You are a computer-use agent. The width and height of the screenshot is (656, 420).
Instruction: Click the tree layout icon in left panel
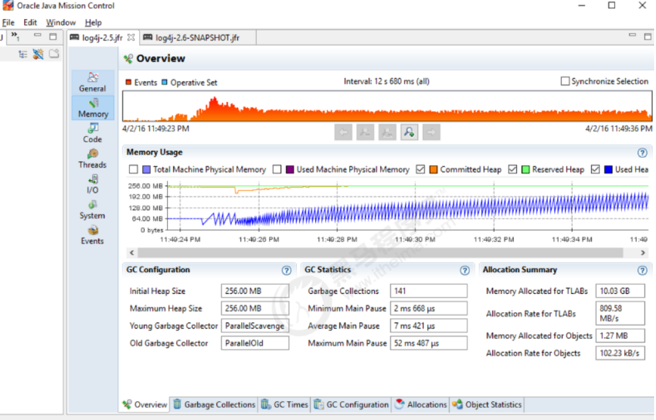(23, 54)
